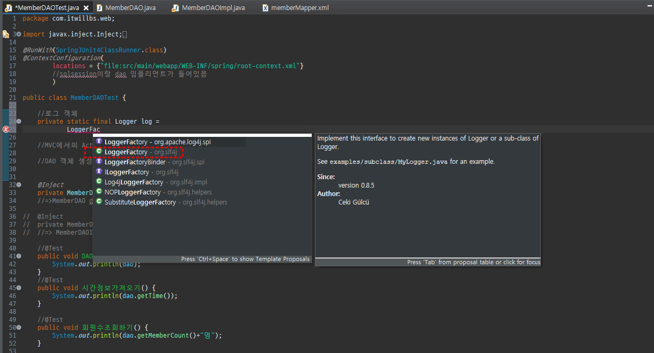Click 'version 0.8.5' in Javadoc popup
The width and height of the screenshot is (654, 353).
pos(356,185)
